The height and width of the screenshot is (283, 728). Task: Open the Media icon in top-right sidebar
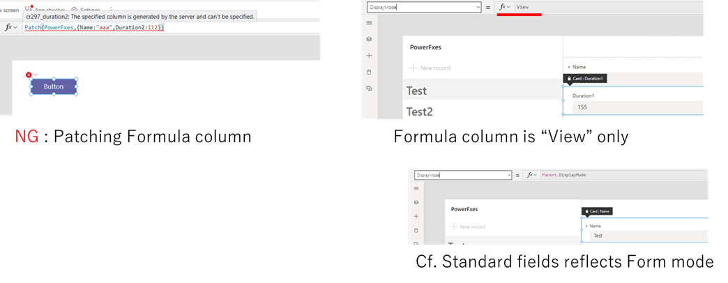(369, 88)
